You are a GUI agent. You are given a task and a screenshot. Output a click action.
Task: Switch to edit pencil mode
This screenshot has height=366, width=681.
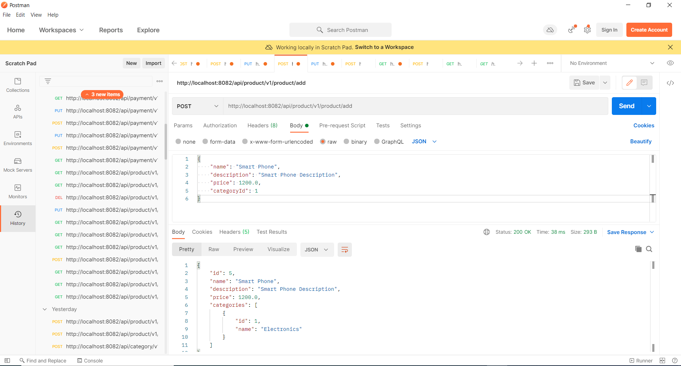(x=630, y=83)
